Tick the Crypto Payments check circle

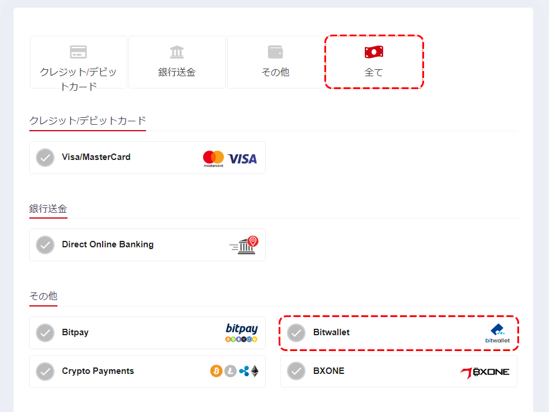click(x=45, y=372)
